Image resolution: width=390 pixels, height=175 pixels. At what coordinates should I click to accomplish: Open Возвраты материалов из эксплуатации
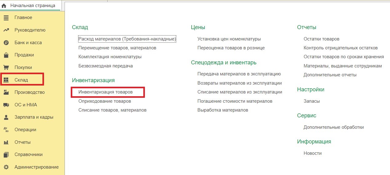coord(240,83)
